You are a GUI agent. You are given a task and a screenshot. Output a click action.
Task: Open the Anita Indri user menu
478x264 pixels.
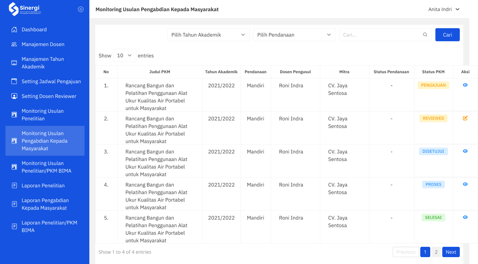pyautogui.click(x=444, y=9)
